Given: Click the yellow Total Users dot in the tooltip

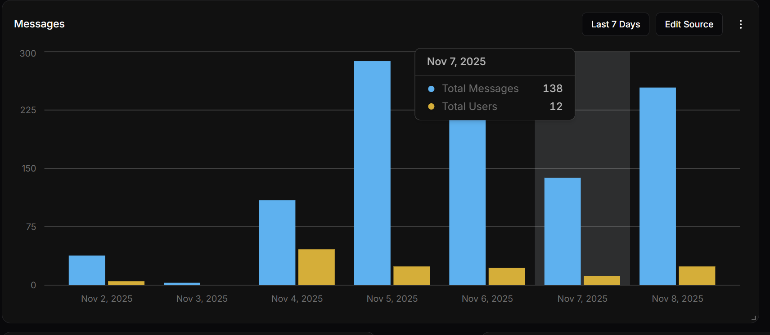Looking at the screenshot, I should (x=431, y=106).
